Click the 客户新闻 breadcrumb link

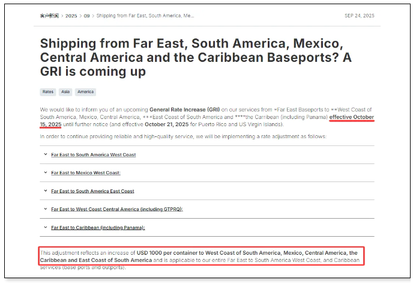click(49, 16)
